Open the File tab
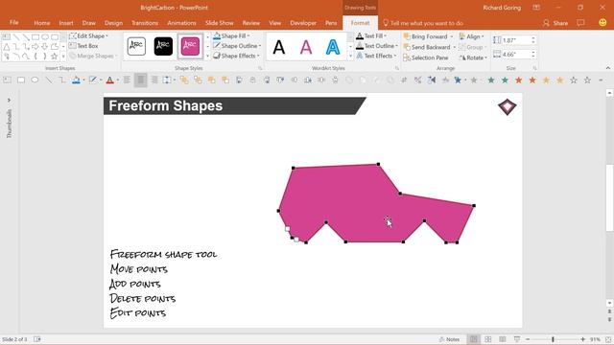This screenshot has height=345, width=614. 14,23
